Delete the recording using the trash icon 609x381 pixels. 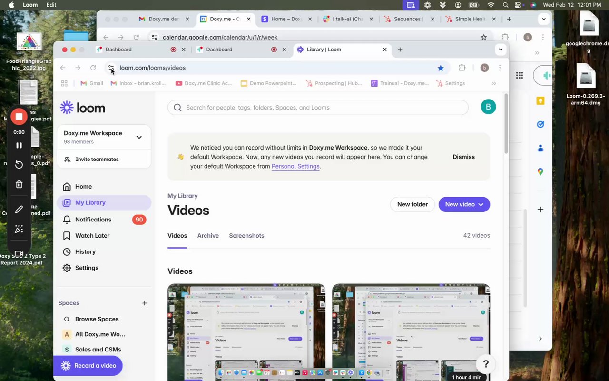[19, 184]
